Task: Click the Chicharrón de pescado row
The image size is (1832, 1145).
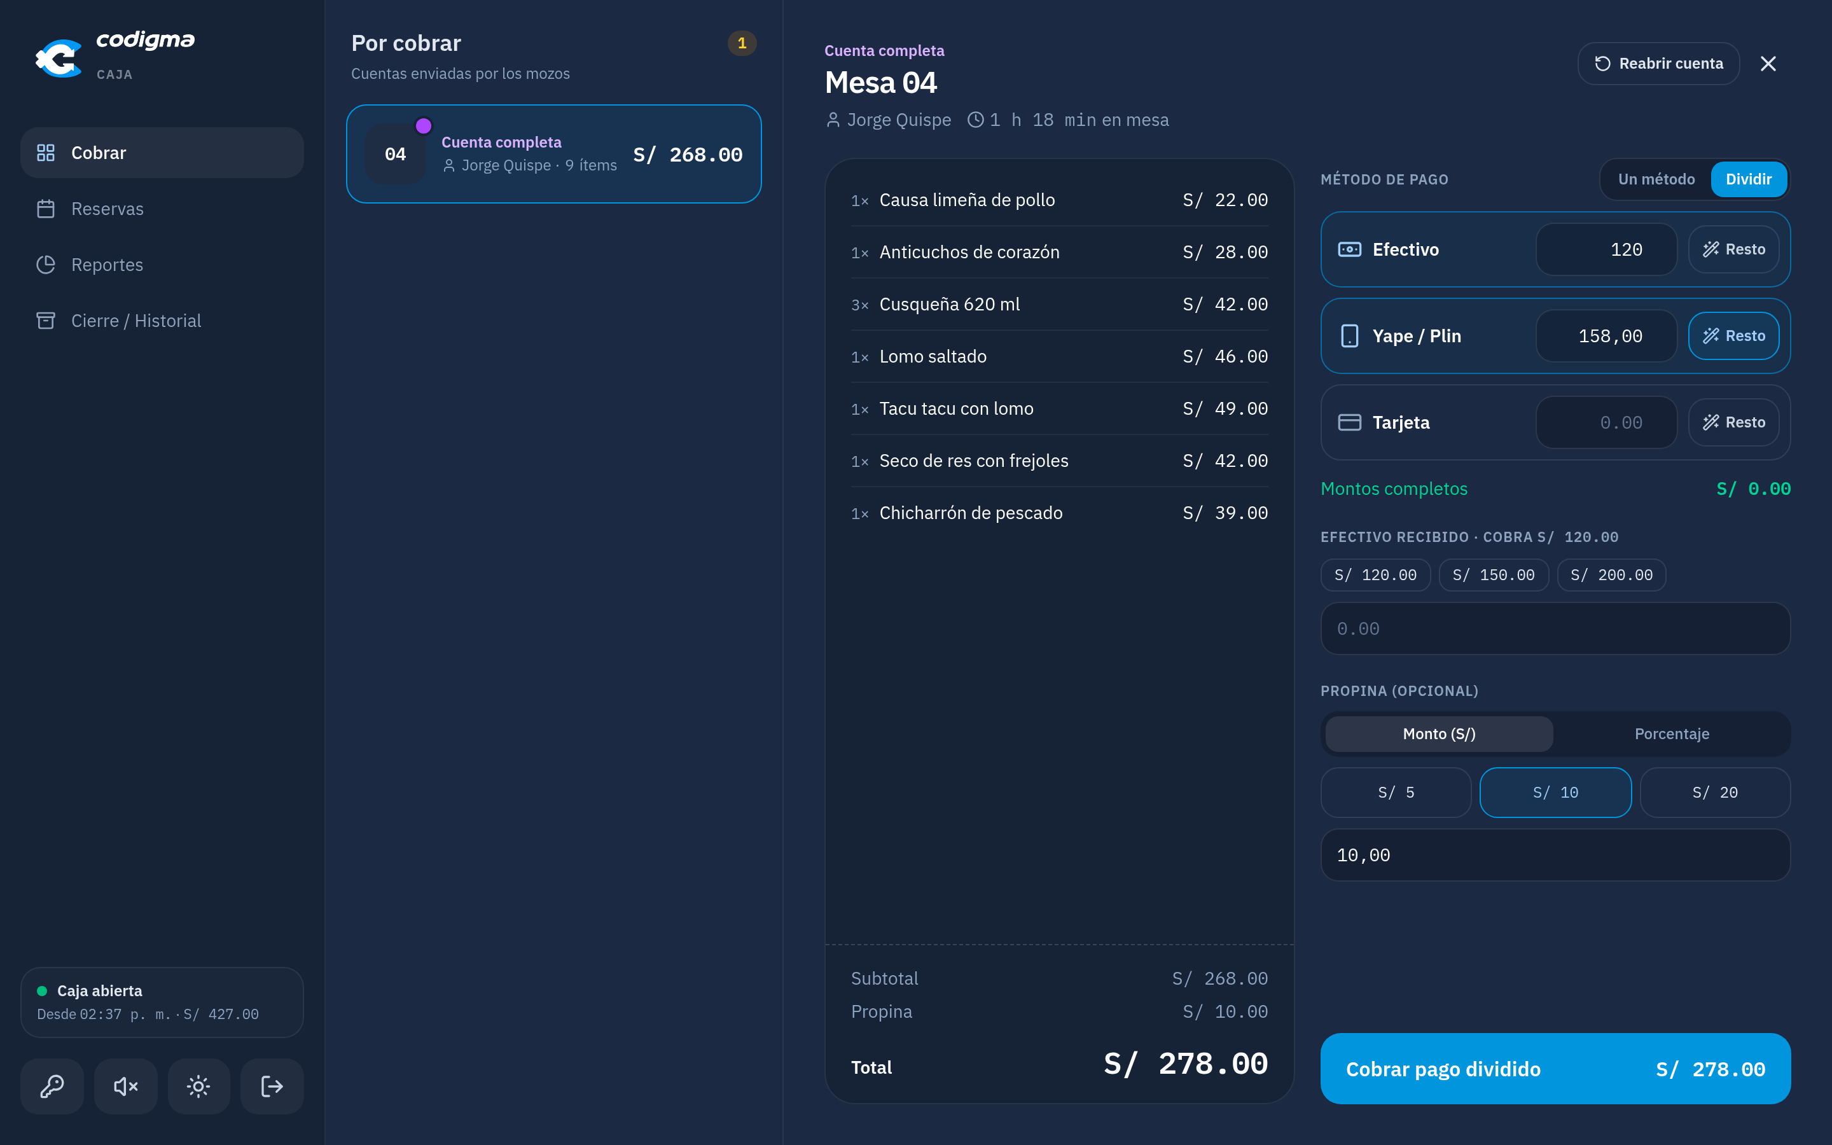Action: [x=1058, y=513]
